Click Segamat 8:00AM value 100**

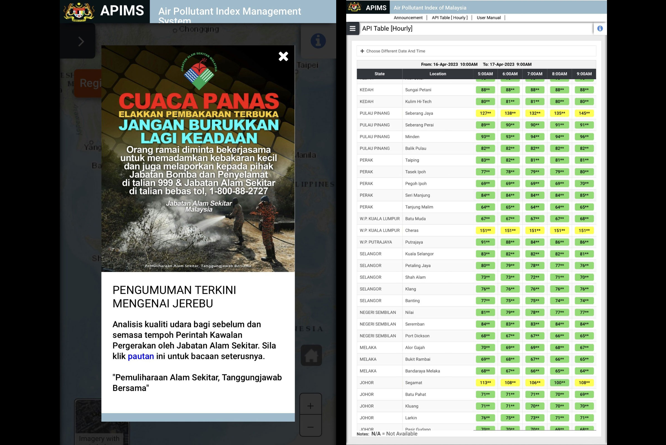coord(559,383)
